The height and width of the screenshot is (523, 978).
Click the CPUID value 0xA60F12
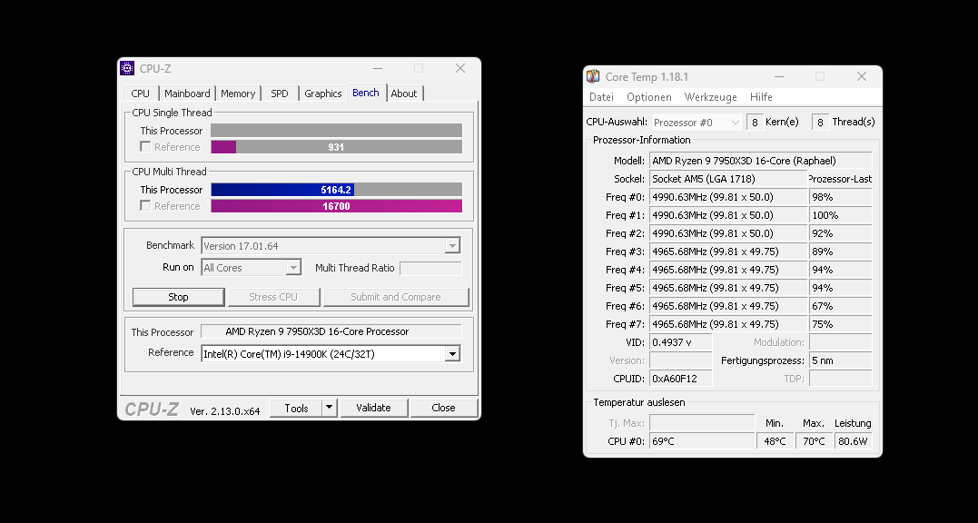[x=680, y=379]
